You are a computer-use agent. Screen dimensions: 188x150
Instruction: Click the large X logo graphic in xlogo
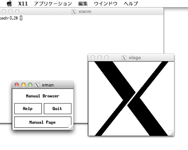[131, 99]
